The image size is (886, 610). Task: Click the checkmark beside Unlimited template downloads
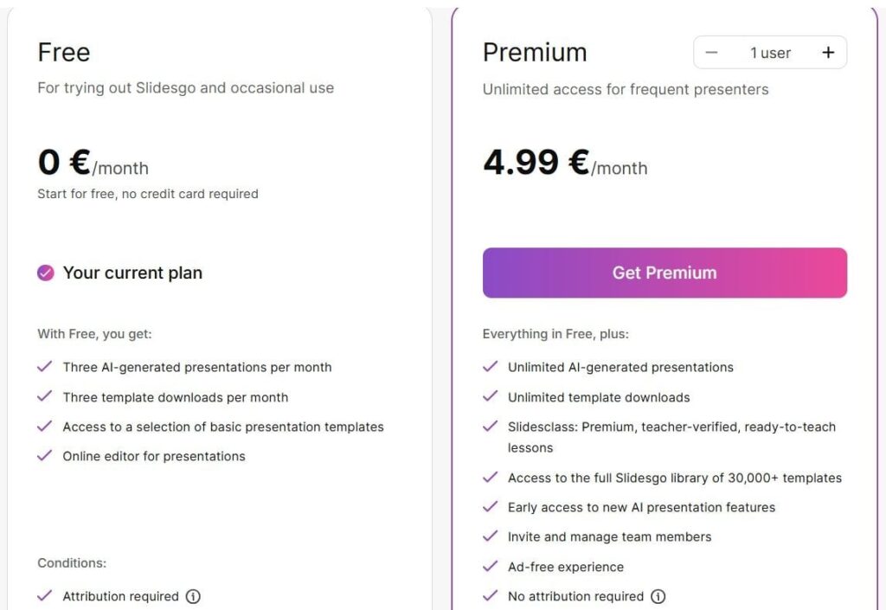(x=491, y=397)
